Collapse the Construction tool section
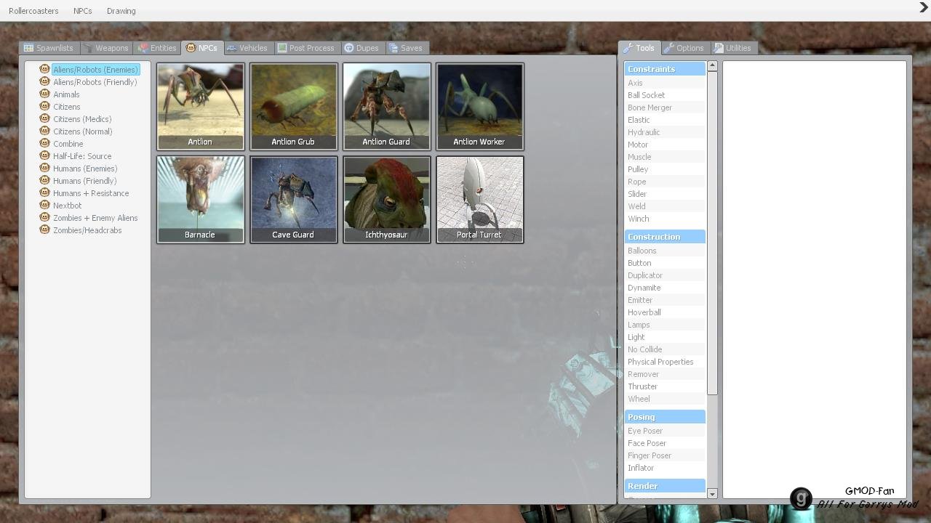Image resolution: width=931 pixels, height=523 pixels. point(665,237)
